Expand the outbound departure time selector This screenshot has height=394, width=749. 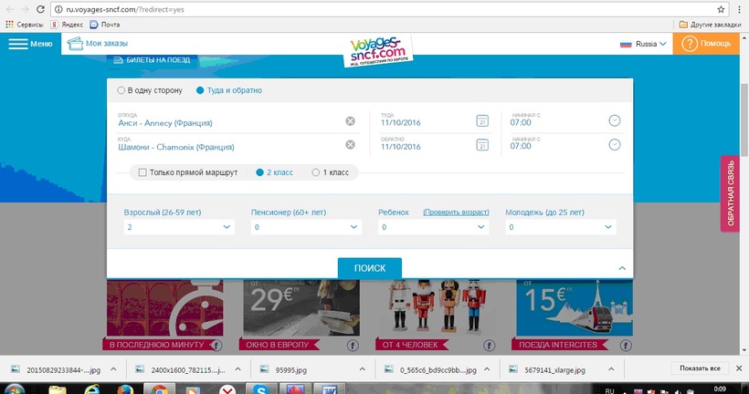pyautogui.click(x=615, y=120)
